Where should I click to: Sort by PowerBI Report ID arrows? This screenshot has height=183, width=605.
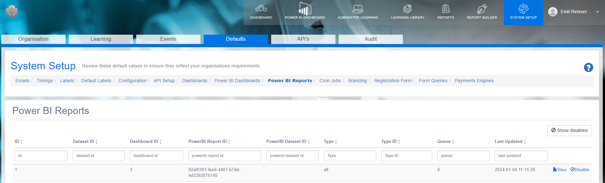point(229,142)
